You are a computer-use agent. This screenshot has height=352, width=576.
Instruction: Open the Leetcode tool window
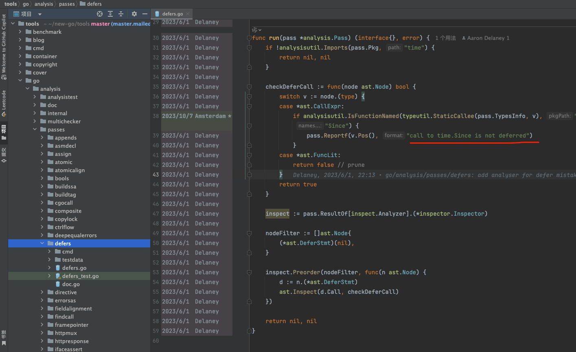pyautogui.click(x=4, y=103)
